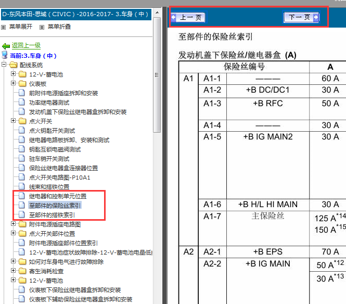Image resolution: width=346 pixels, height=304 pixels.
Task: Click the green back arrow icon
Action: click(x=6, y=46)
